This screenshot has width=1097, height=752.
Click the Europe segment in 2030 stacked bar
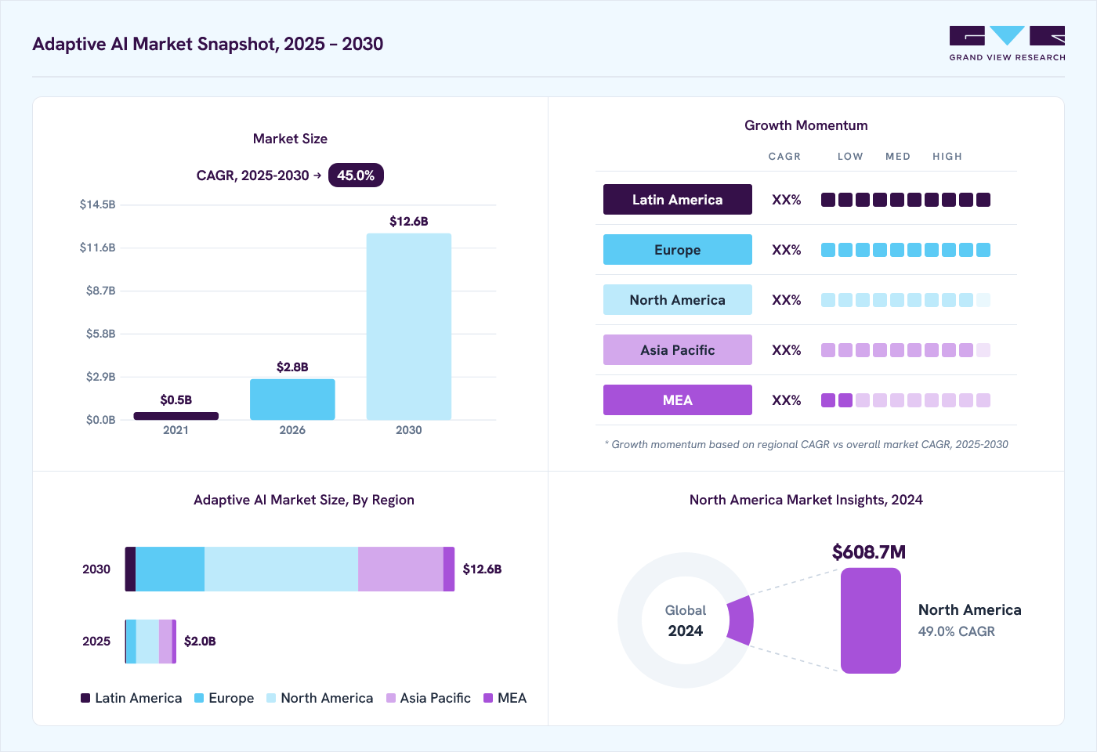(170, 569)
